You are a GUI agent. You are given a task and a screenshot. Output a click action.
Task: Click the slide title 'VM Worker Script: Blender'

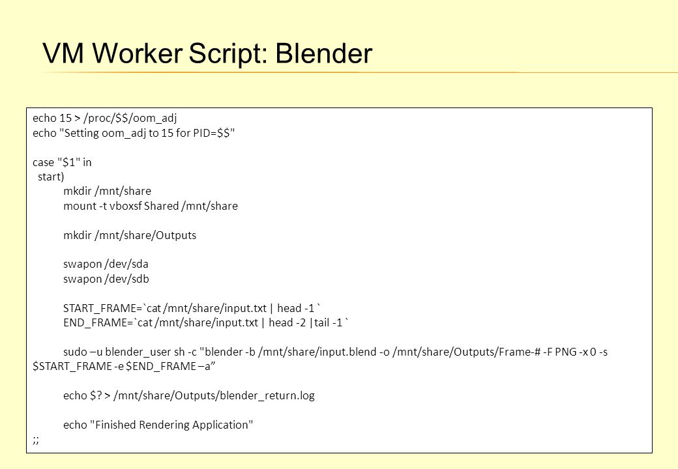(x=207, y=53)
